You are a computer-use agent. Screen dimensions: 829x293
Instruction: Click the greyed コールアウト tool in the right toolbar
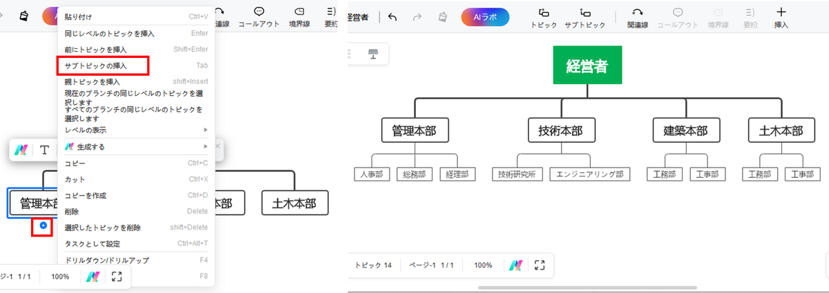click(678, 18)
